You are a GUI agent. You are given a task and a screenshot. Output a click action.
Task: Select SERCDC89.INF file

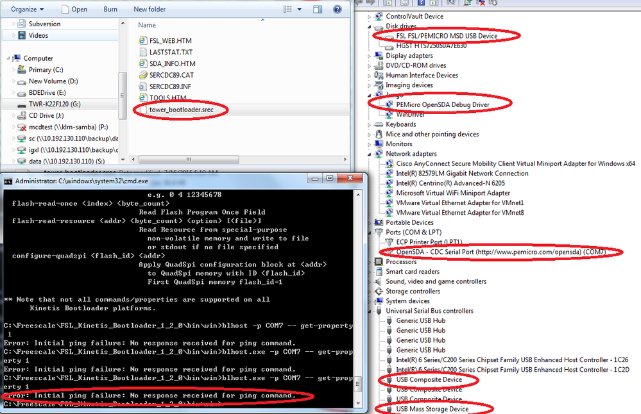(x=170, y=86)
